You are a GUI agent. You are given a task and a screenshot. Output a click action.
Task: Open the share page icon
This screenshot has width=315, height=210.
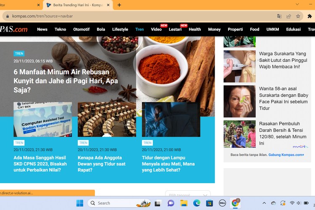click(x=289, y=16)
